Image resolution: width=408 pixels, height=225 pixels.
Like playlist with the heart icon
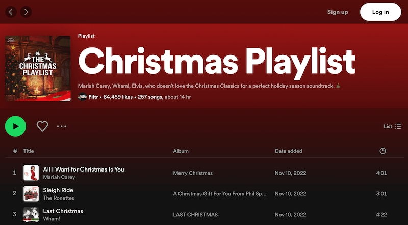point(42,126)
